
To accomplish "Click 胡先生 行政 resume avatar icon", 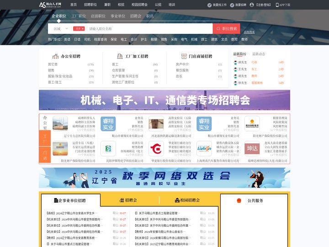I will [235, 62].
